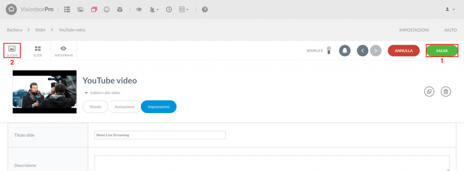Click the smiley face icon
Image resolution: width=464 pixels, height=171 pixels.
coord(107,9)
